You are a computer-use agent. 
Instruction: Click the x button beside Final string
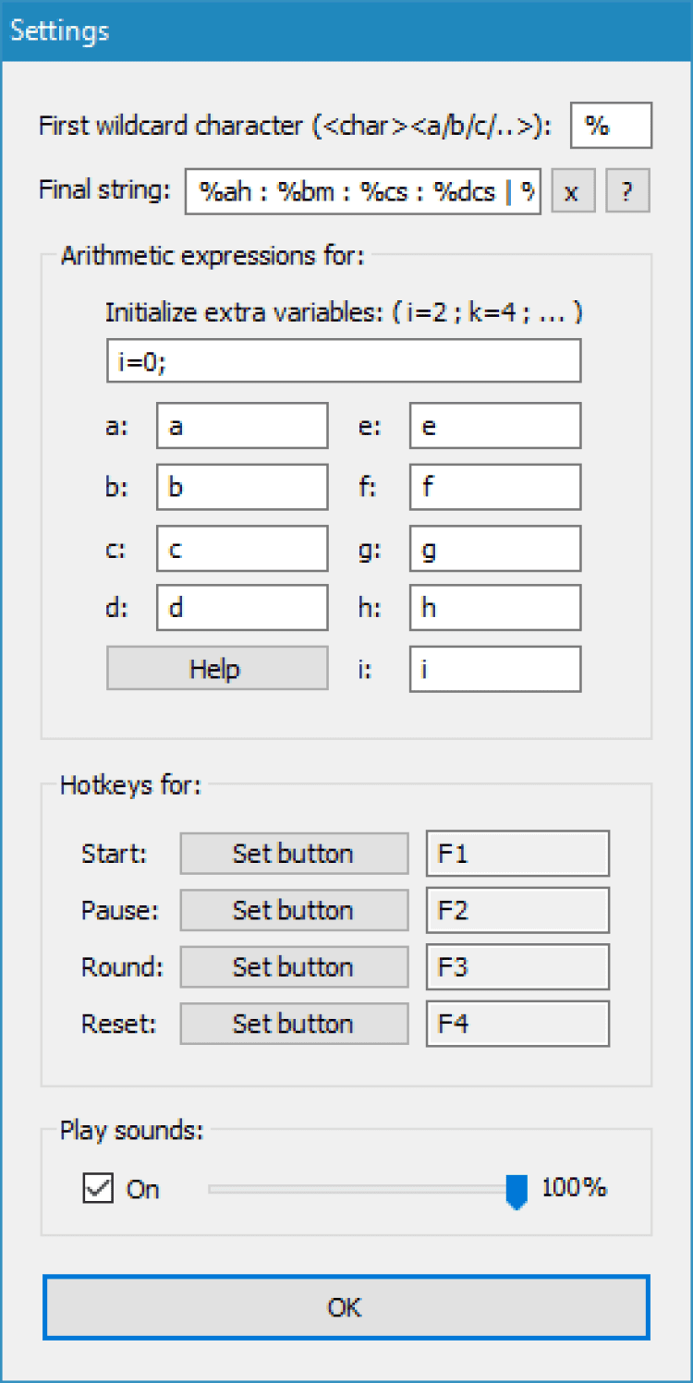point(573,192)
